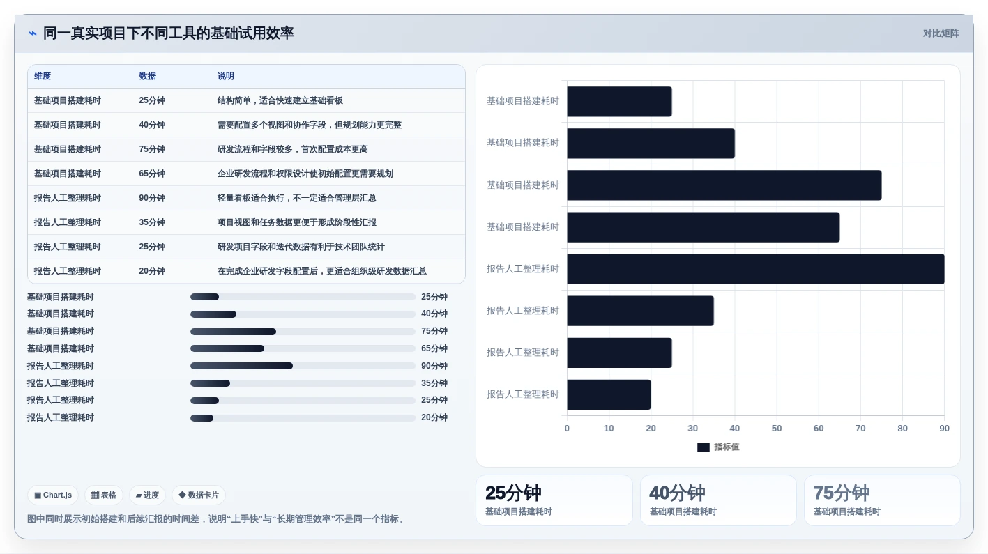Click the chart bar reaching 90

(x=756, y=269)
